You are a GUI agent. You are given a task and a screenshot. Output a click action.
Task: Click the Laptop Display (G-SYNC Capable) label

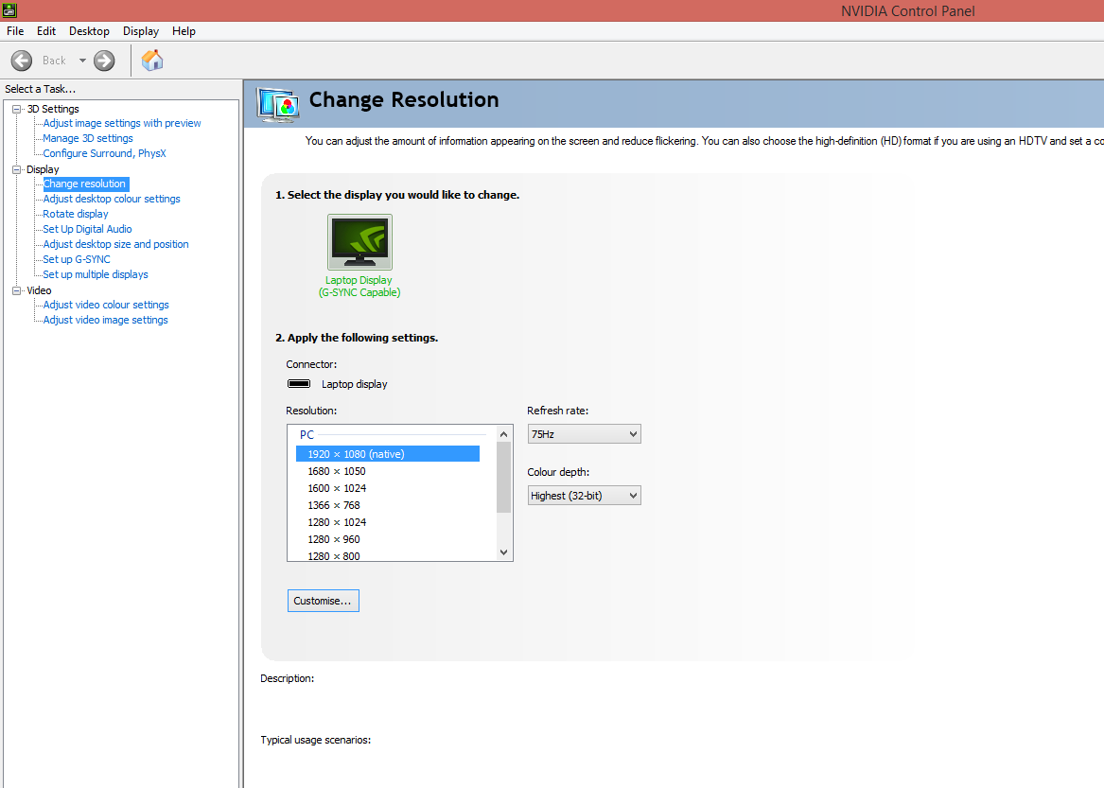pyautogui.click(x=359, y=286)
